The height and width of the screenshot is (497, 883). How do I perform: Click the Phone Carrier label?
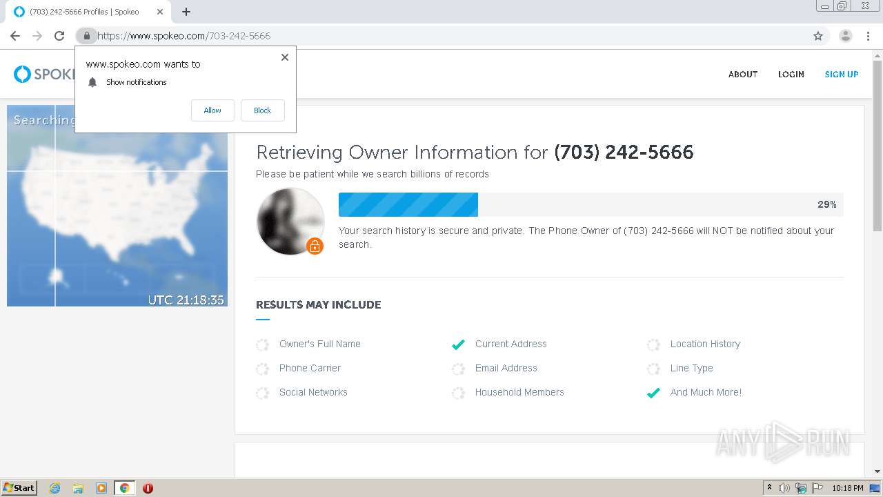click(x=310, y=368)
